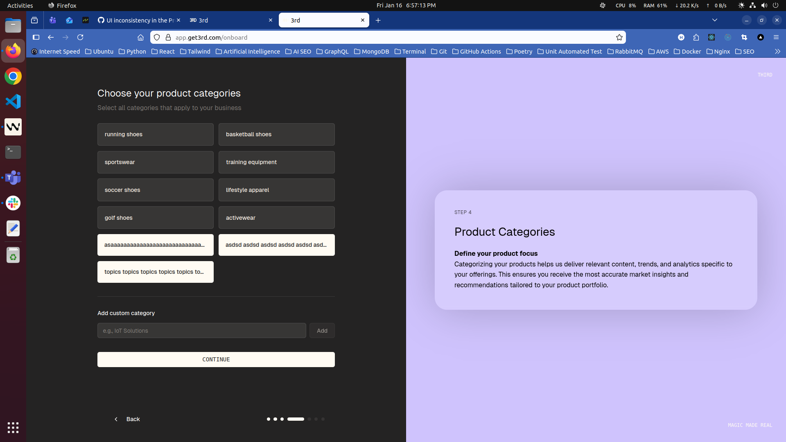Go Back to previous onboarding step
The width and height of the screenshot is (786, 442).
pos(127,419)
